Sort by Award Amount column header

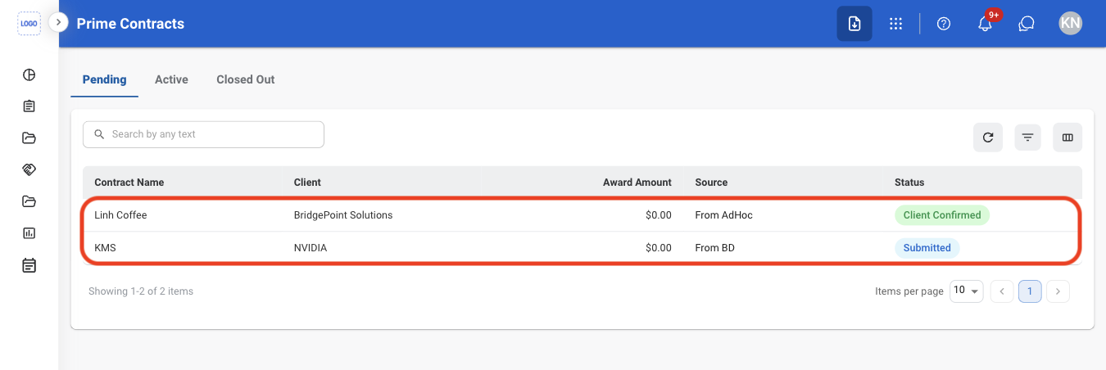[637, 183]
